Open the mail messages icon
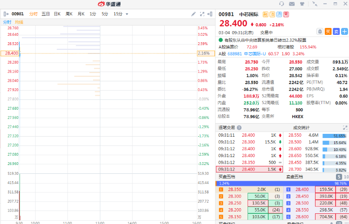The image size is (349, 224). [292, 4]
